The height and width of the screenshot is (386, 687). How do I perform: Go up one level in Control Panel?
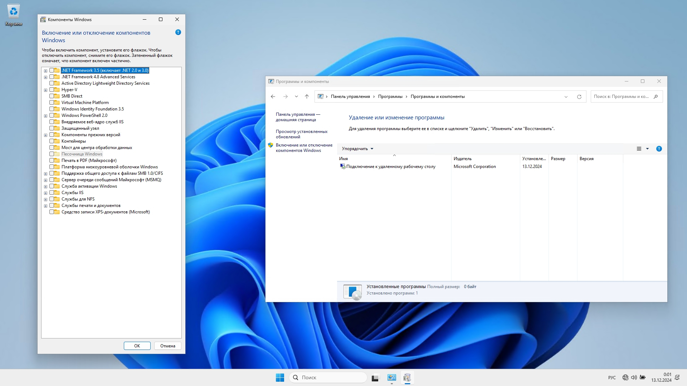coord(307,96)
